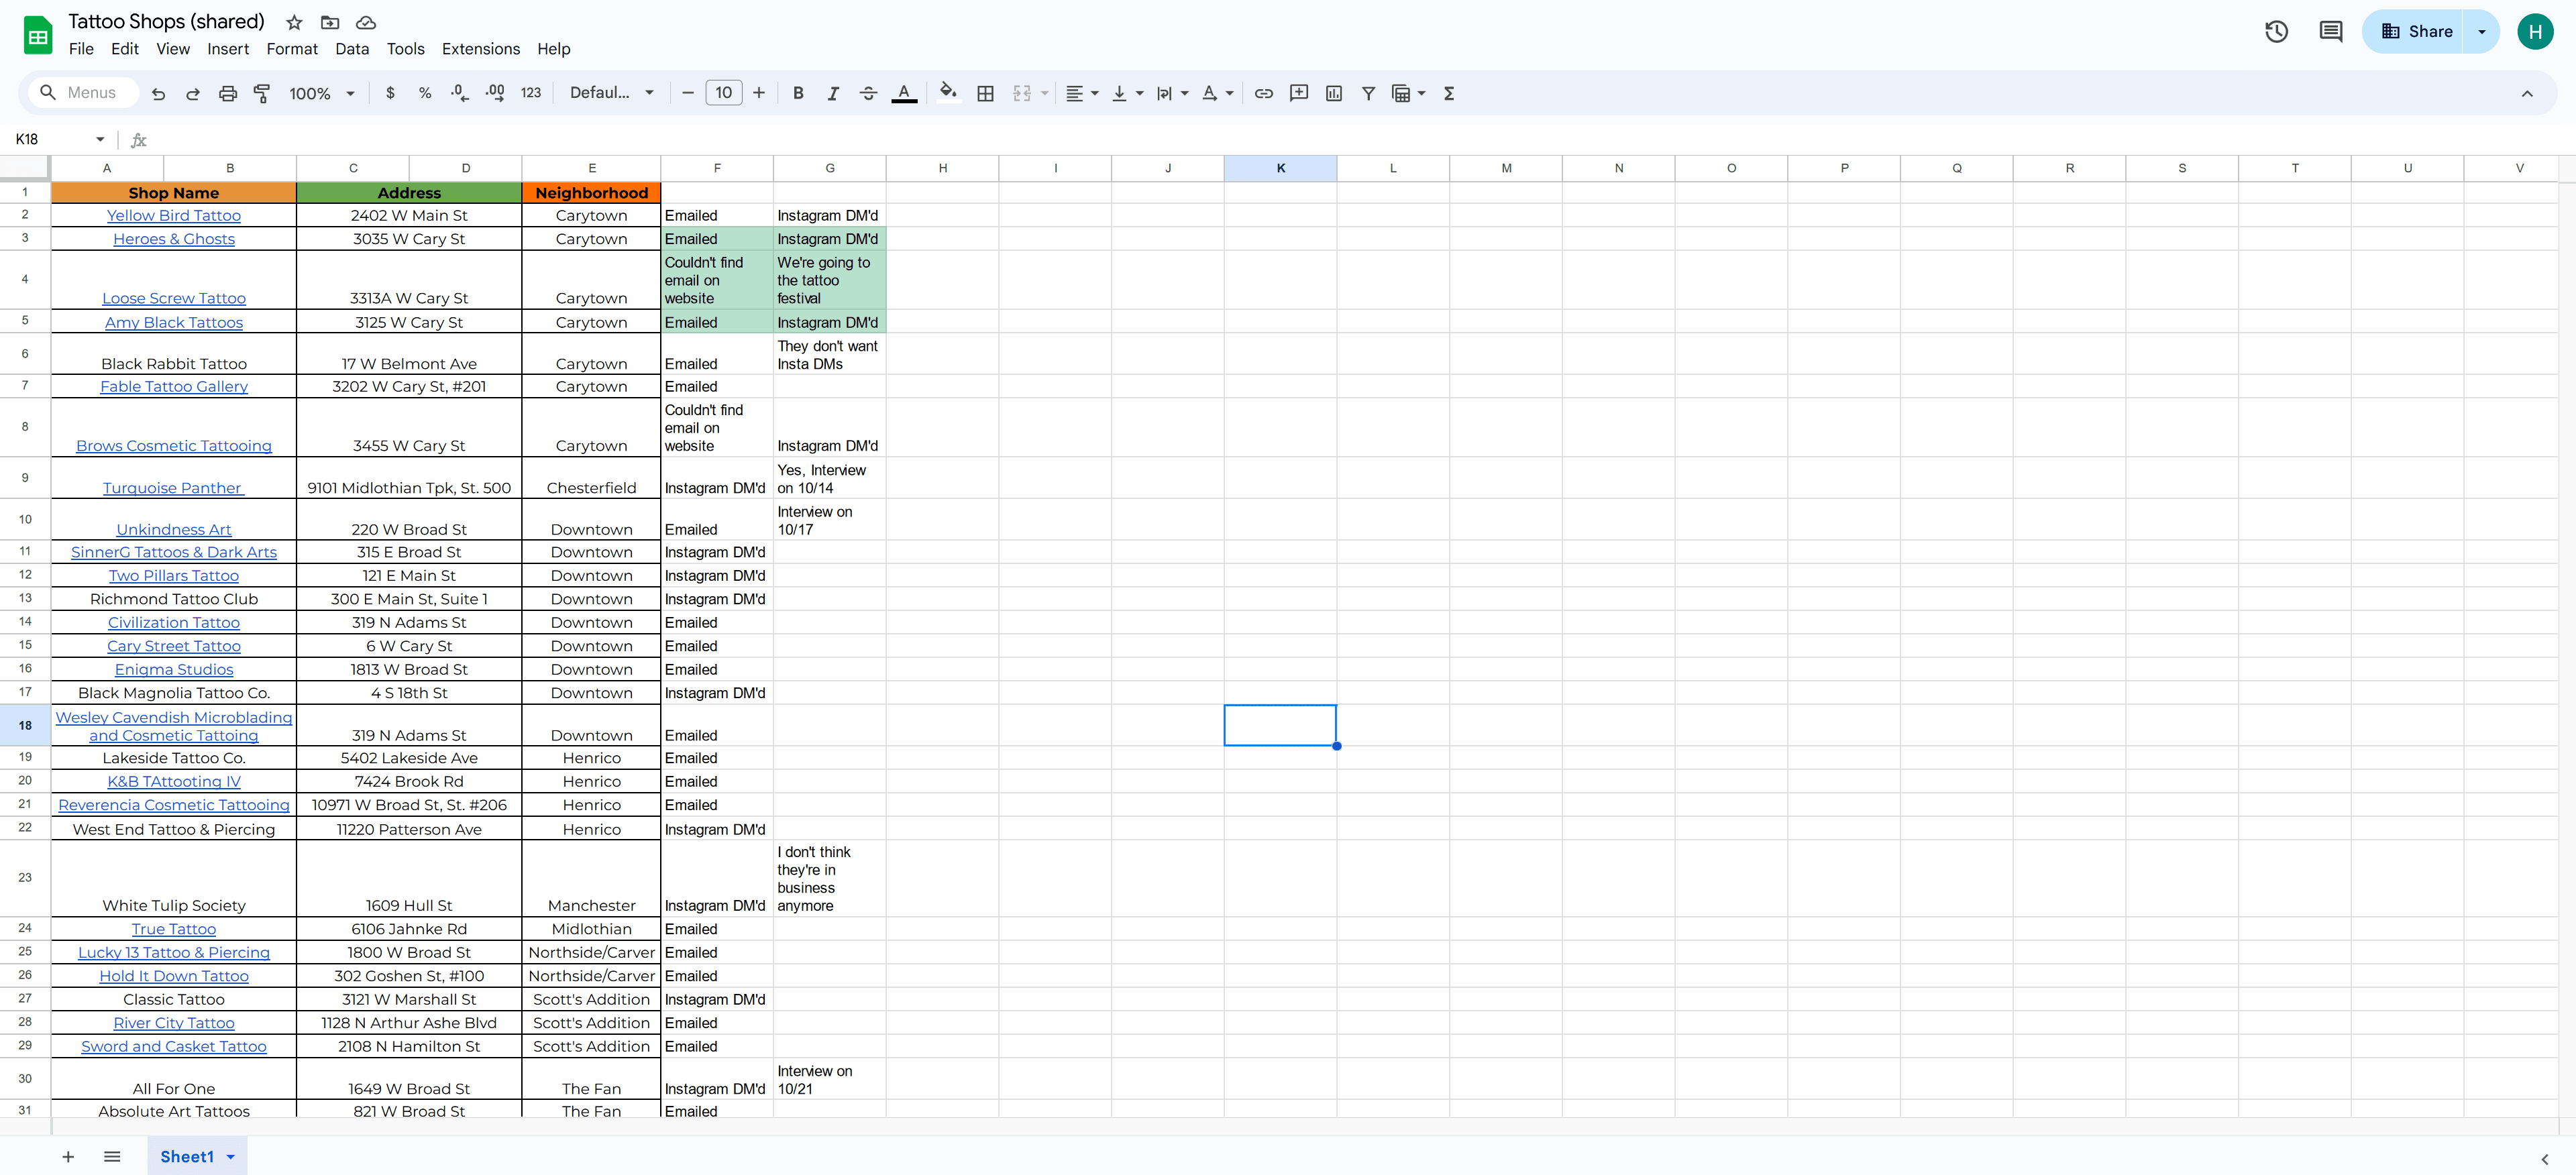The image size is (2576, 1175).
Task: Open the Data menu
Action: click(351, 49)
